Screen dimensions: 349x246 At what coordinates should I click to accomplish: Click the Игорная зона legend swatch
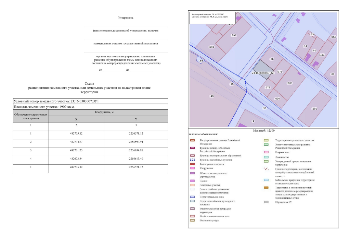pyautogui.click(x=266, y=152)
